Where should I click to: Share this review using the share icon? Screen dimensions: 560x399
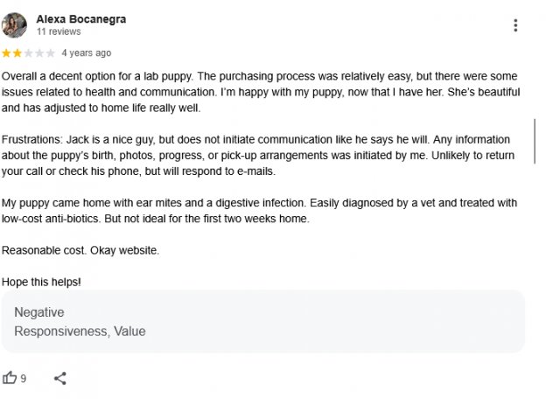click(60, 378)
